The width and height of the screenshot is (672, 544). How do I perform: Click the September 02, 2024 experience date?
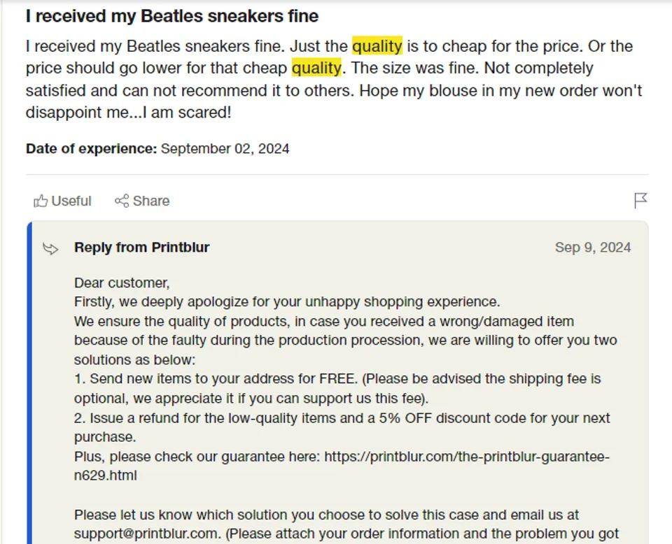coord(225,149)
